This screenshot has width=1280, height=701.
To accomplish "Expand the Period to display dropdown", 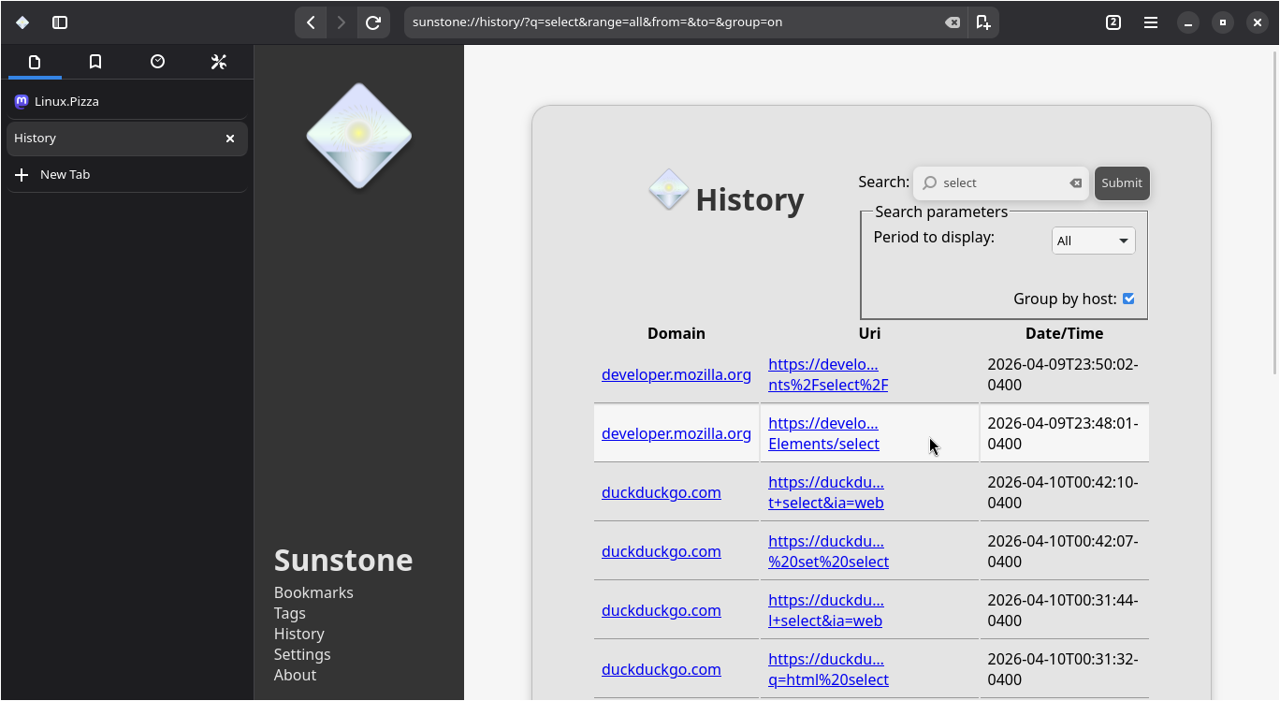I will click(x=1093, y=241).
